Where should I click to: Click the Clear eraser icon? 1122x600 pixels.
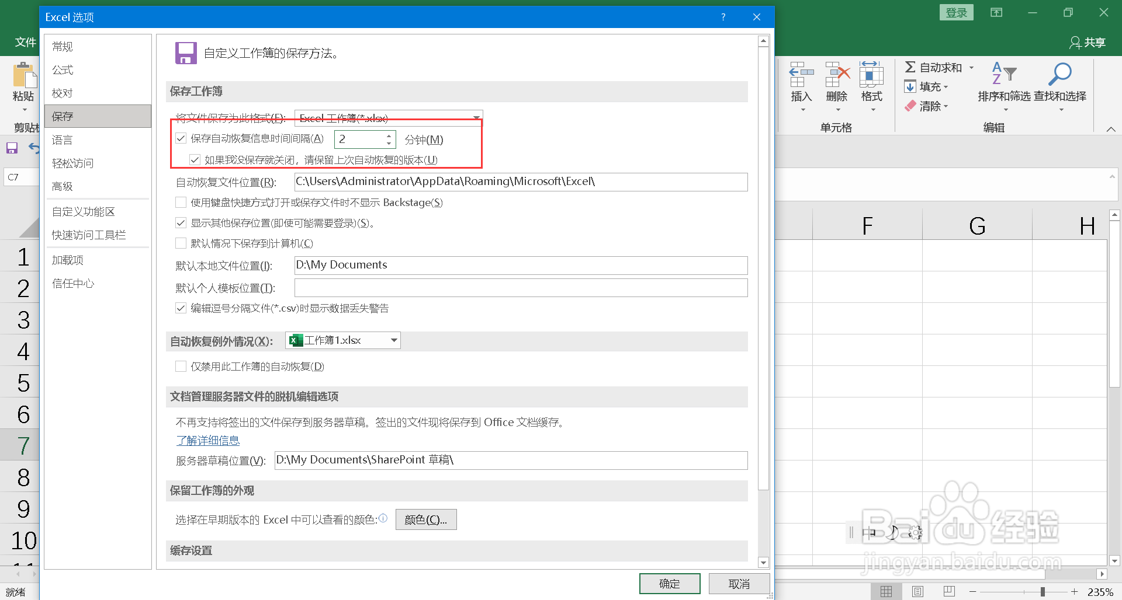pyautogui.click(x=910, y=106)
